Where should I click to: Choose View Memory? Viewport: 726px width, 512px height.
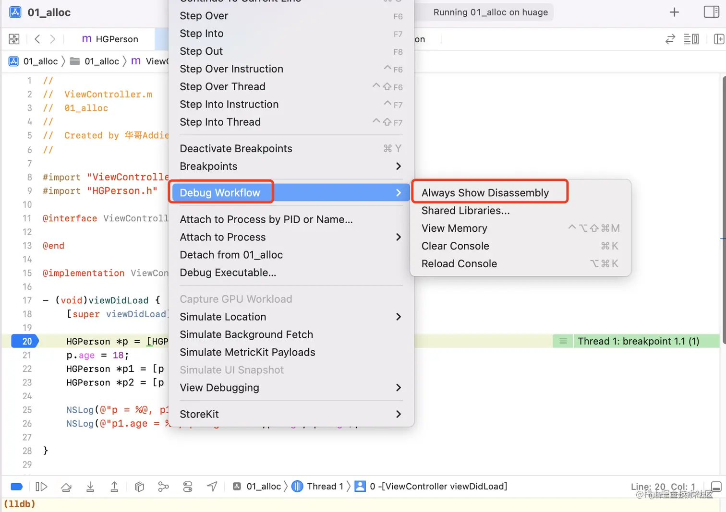pos(520,228)
